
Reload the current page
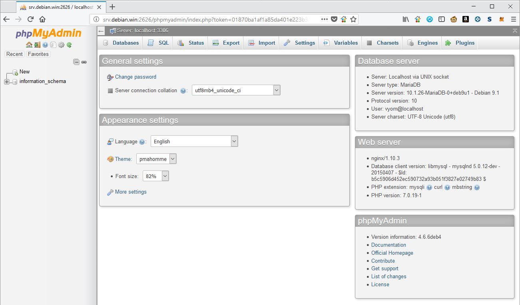(x=30, y=19)
